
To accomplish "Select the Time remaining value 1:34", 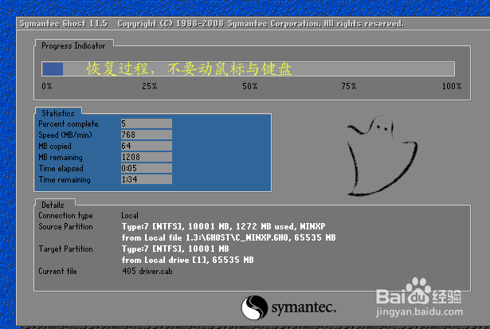I will tap(147, 179).
